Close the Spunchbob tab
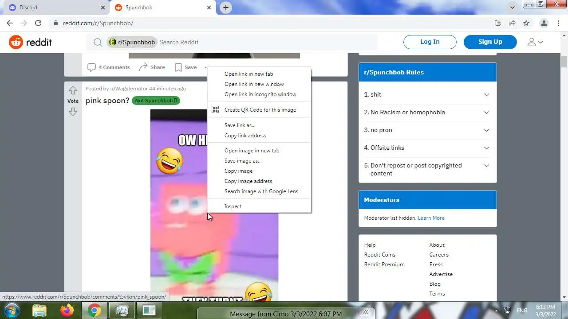Screen dimensions: 568x319 (209, 8)
